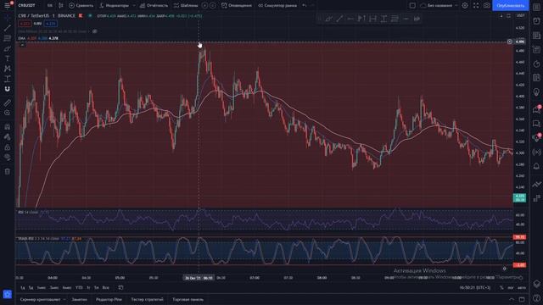The width and height of the screenshot is (543, 305).
Task: Select the brush drawing tool in sidebar
Action: pos(8,48)
